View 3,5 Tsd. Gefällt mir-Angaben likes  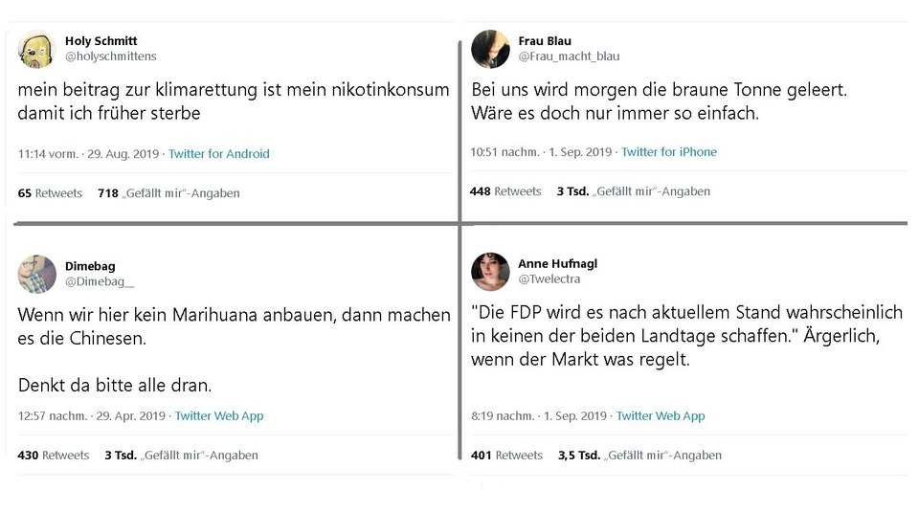click(640, 456)
